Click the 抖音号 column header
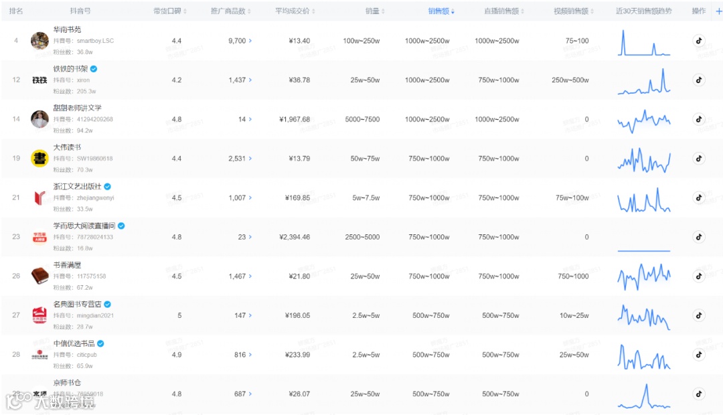 tap(80, 11)
